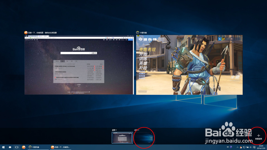Open the pinned orange browser icon
Image resolution: width=267 pixels, height=150 pixels.
(23, 147)
